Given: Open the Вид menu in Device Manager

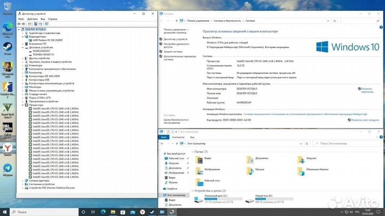Looking at the screenshot, I should coord(43,19).
